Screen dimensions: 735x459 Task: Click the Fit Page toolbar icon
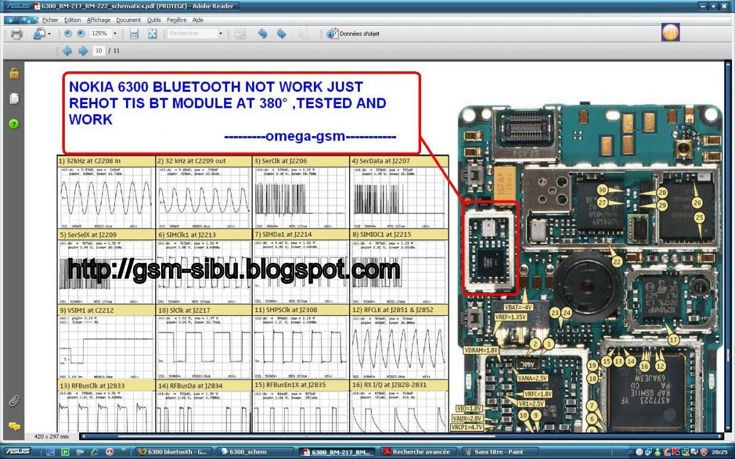click(153, 34)
